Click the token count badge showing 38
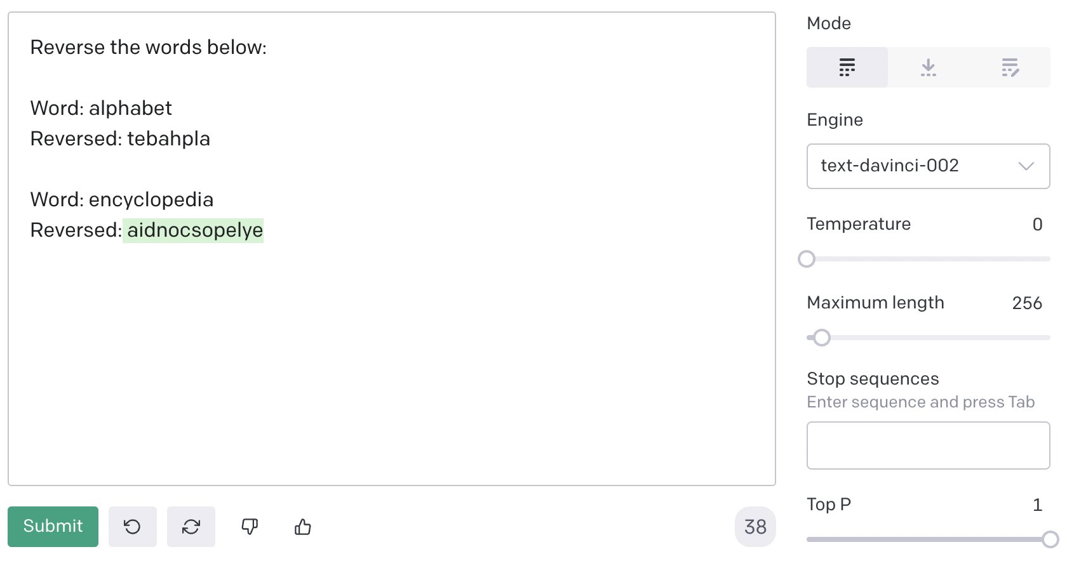The height and width of the screenshot is (561, 1067). click(x=755, y=527)
